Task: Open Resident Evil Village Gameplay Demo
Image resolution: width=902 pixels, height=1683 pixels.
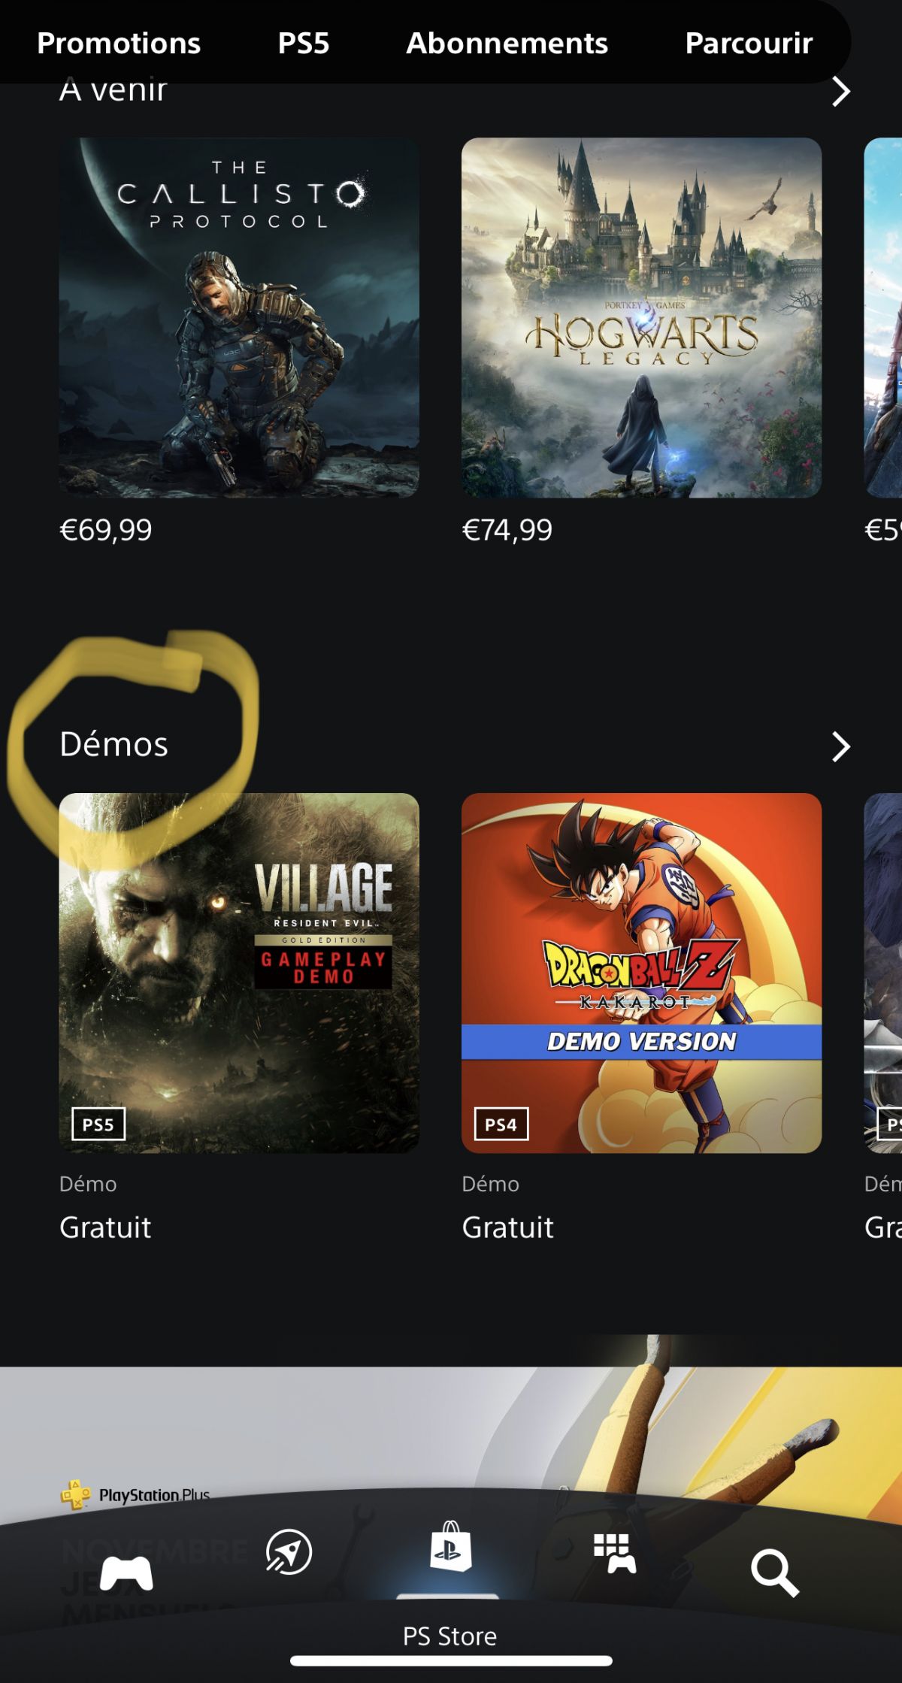Action: 239,973
